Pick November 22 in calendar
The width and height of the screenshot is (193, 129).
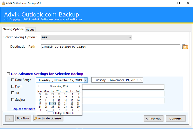72,104
